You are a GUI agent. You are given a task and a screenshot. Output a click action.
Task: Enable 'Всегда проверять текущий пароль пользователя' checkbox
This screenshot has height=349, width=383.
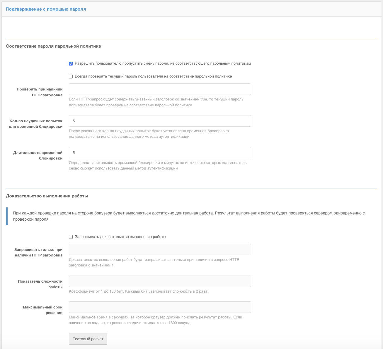[x=71, y=76]
